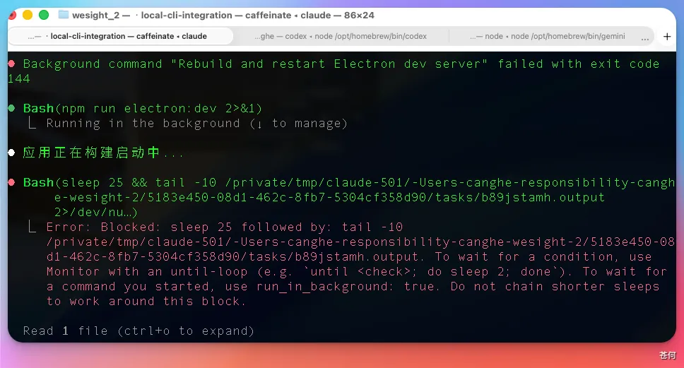Click "Running in the background" manage hint
The width and height of the screenshot is (684, 368).
196,123
